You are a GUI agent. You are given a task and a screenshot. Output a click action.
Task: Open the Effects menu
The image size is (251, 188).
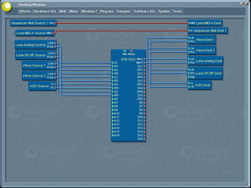pyautogui.click(x=25, y=11)
